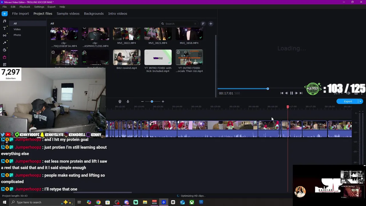Open the Transitions bow-tie panel
366x206 pixels.
[5, 35]
